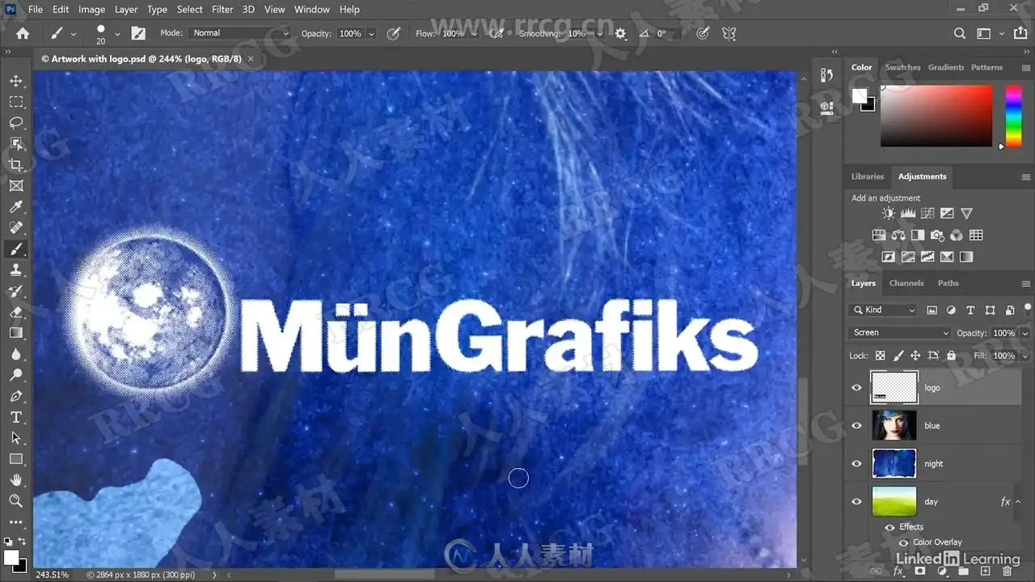
Task: Select the Eraser tool
Action: [x=16, y=312]
